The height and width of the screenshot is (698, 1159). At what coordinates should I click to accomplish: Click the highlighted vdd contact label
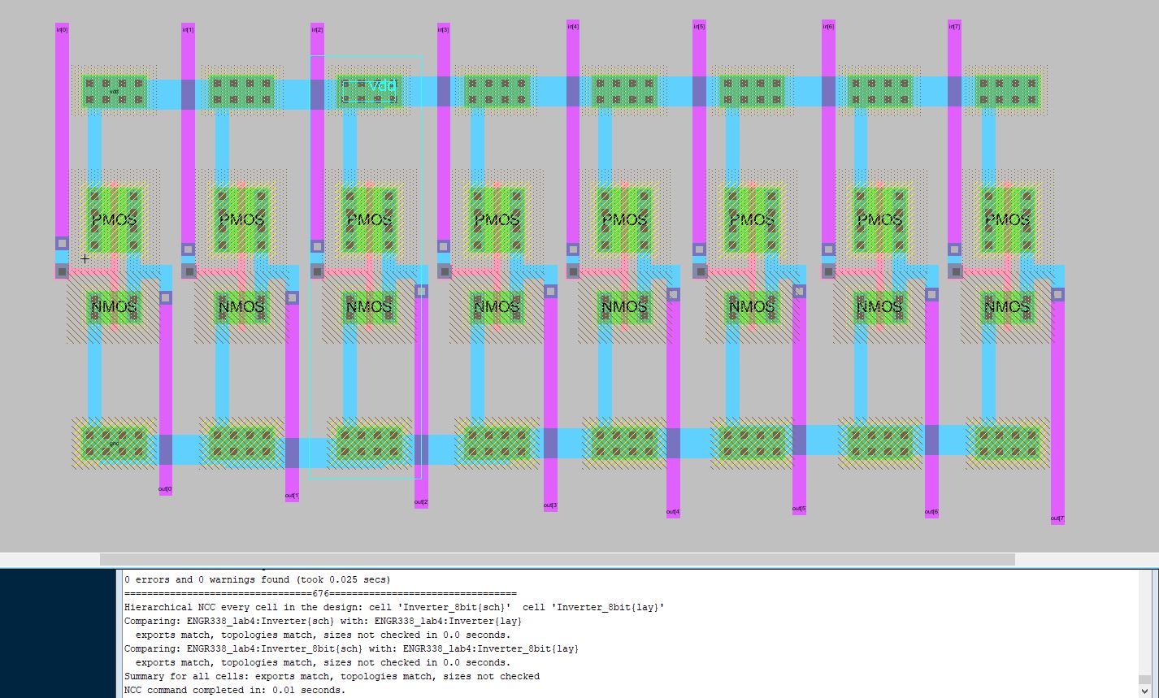click(x=382, y=85)
